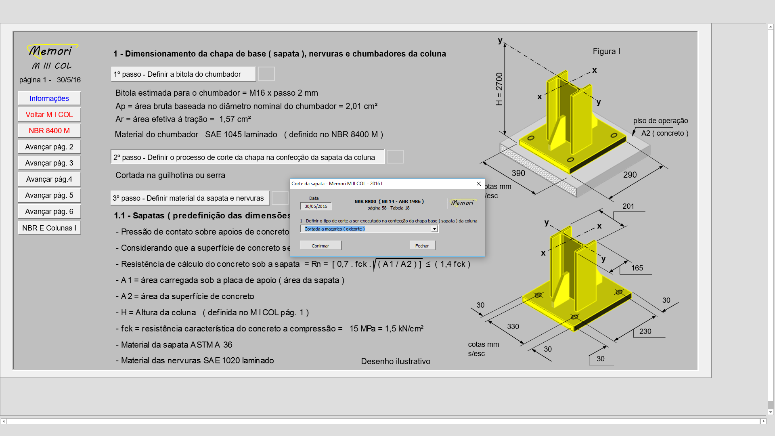Screen dimensions: 775x436
Task: Open NBR E Colunas I
Action: (49, 228)
